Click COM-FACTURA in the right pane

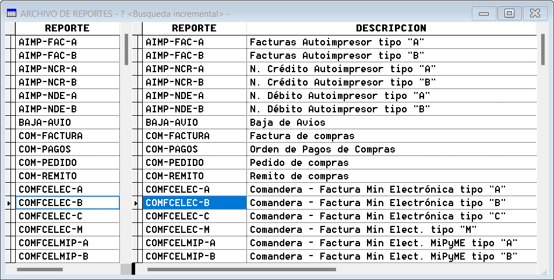[x=195, y=136]
